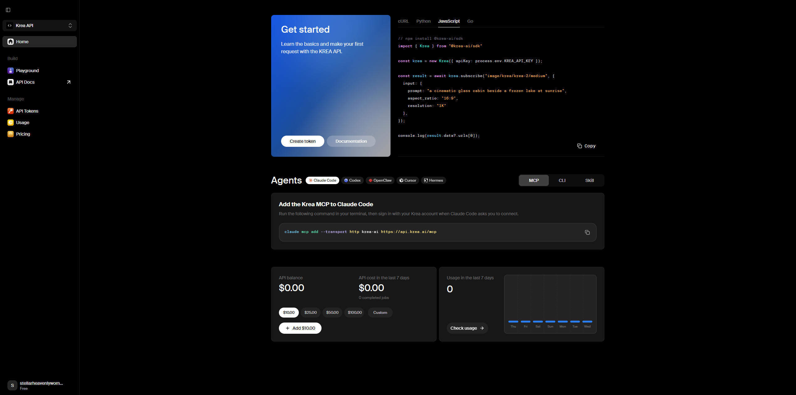Open the Pricing page icon
This screenshot has height=395, width=796.
click(x=11, y=134)
